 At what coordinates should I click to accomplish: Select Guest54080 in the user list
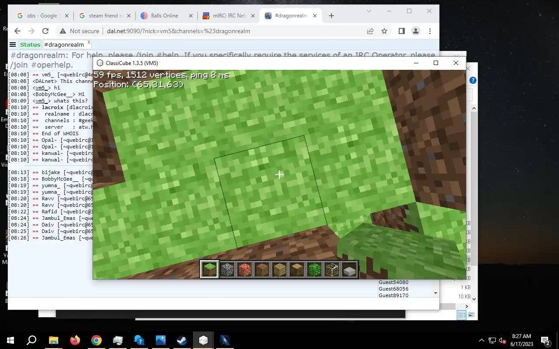(x=393, y=282)
